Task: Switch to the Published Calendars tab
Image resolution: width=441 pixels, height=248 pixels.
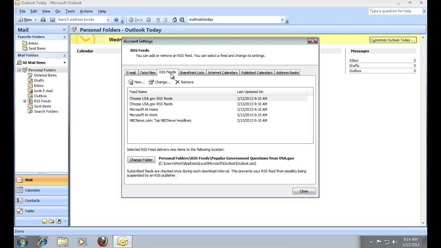Action: (x=257, y=73)
